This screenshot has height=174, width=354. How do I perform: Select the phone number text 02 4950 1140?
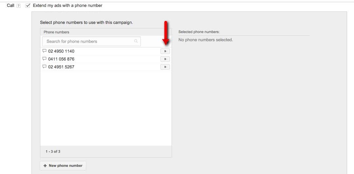[x=61, y=51]
